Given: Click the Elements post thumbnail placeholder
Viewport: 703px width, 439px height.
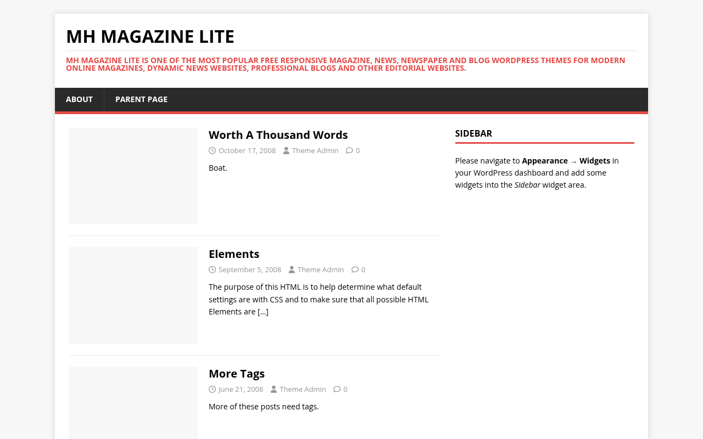Looking at the screenshot, I should [133, 295].
